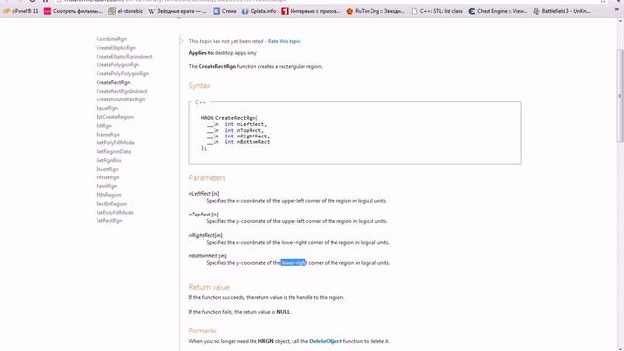The image size is (624, 351).
Task: Open SetPolyFillMode in the sidebar
Action: (x=115, y=213)
